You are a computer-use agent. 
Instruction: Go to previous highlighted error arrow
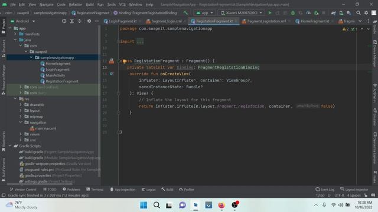[362, 29]
